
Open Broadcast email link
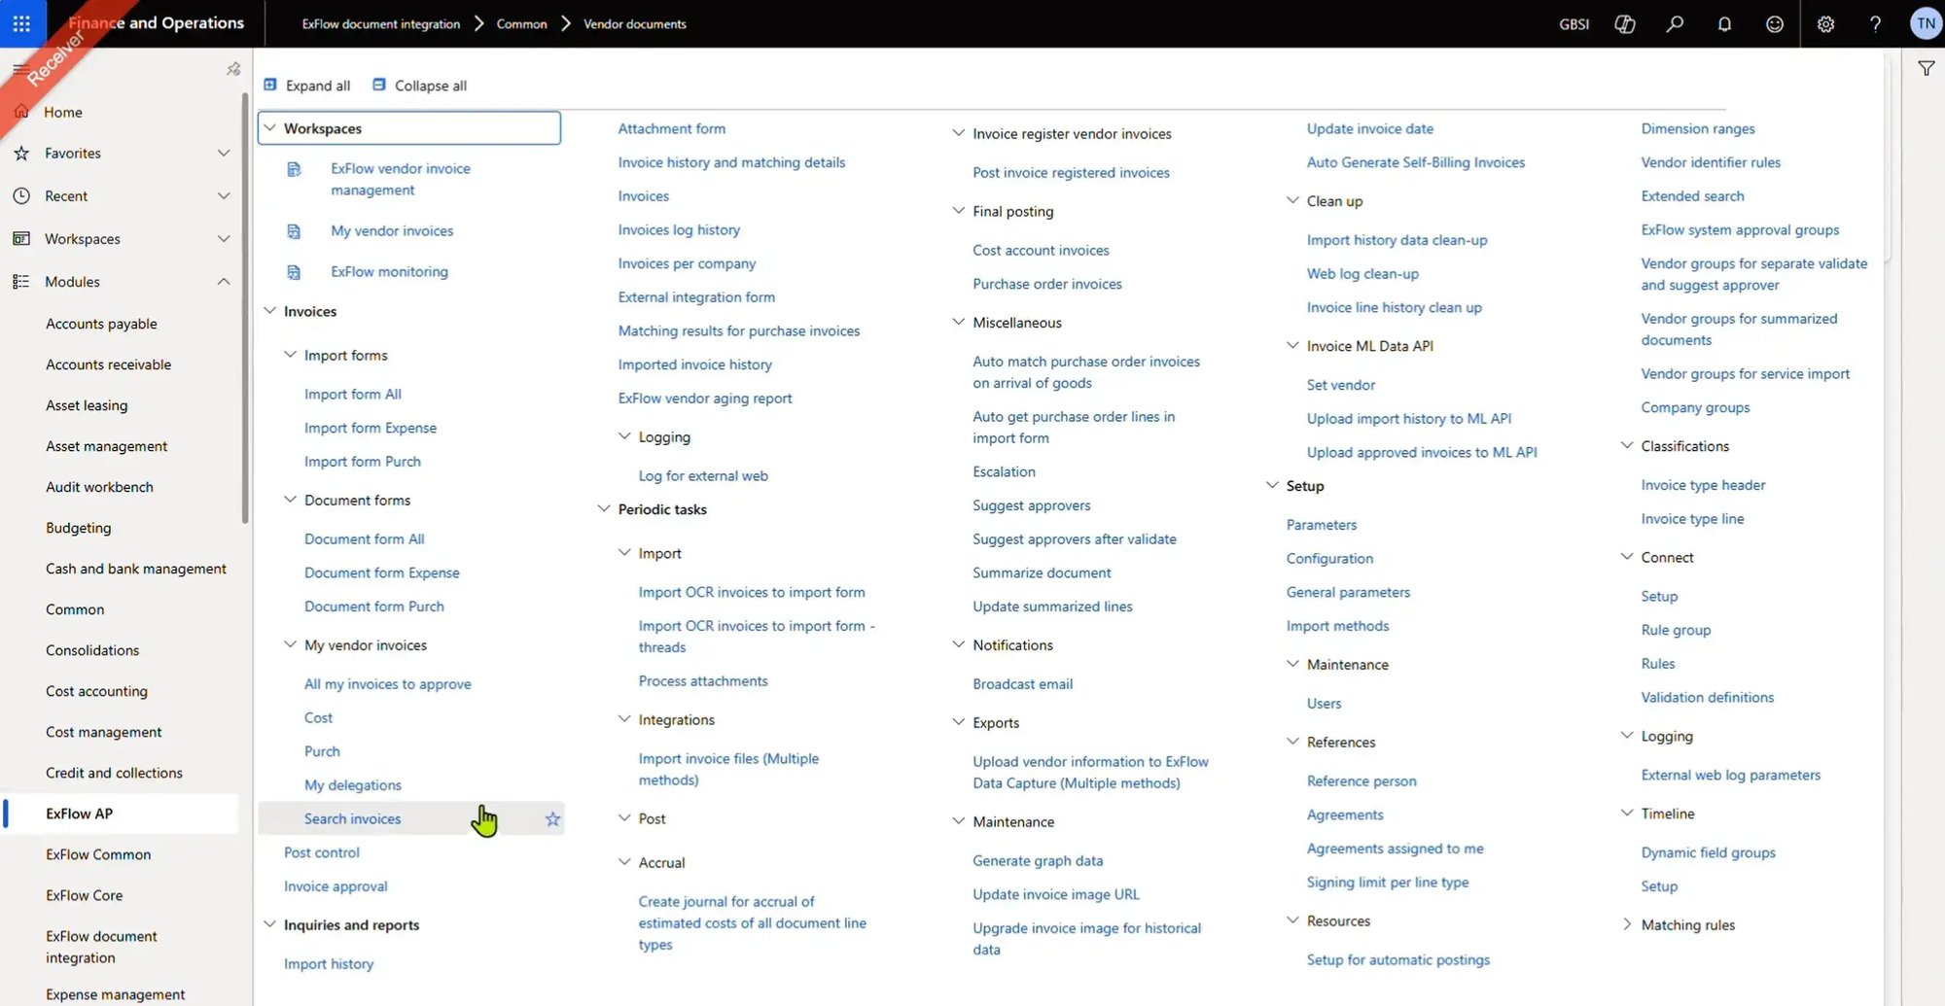coord(1022,683)
